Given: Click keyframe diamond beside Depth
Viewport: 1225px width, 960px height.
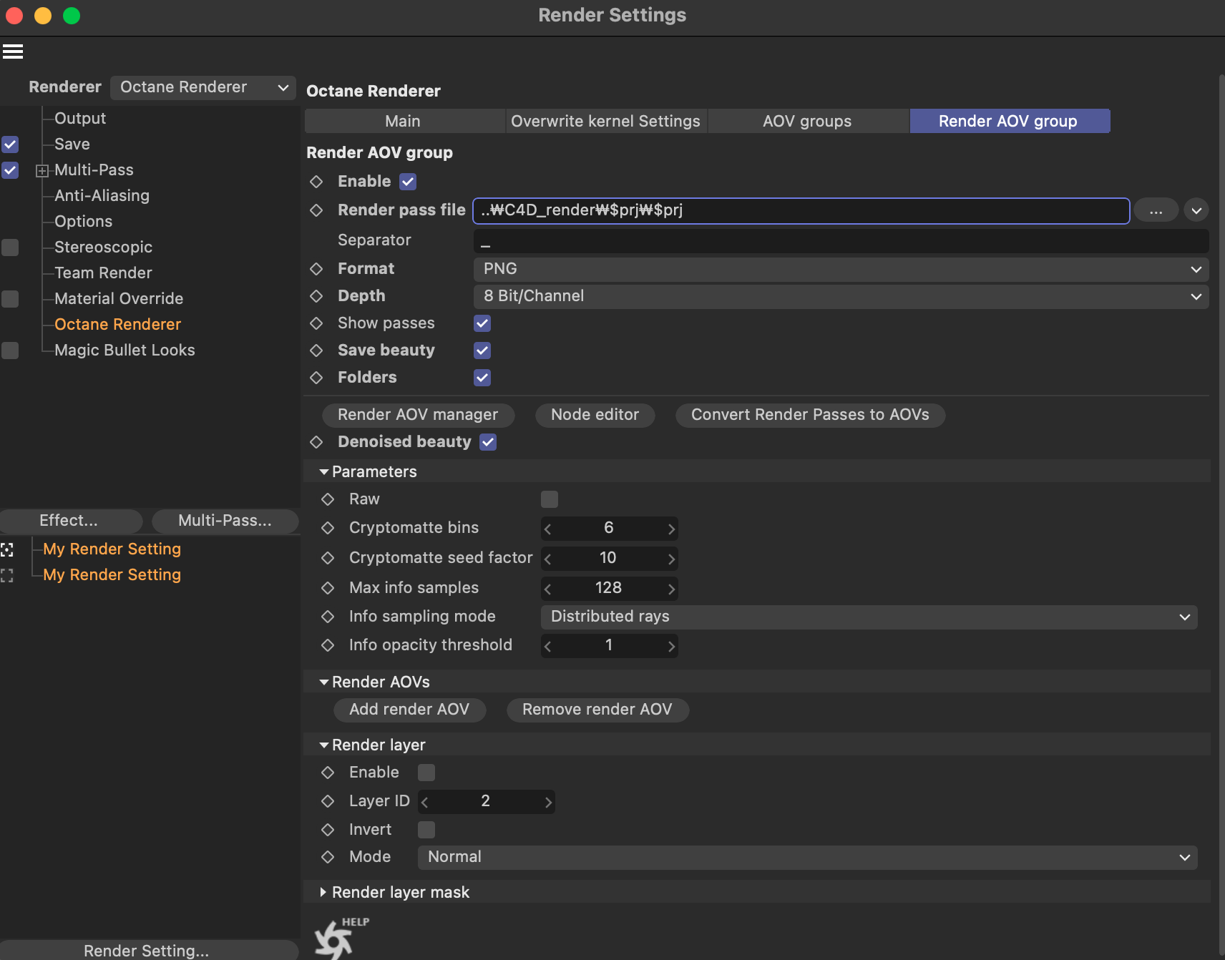Looking at the screenshot, I should (x=316, y=296).
